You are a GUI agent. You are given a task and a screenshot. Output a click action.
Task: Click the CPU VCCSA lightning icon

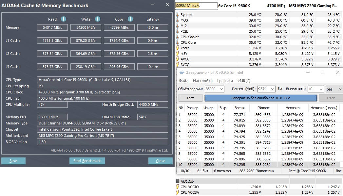(178, 192)
